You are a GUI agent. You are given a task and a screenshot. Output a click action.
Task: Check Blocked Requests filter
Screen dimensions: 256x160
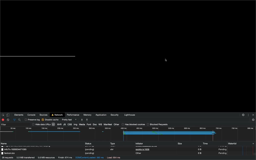tap(148, 124)
